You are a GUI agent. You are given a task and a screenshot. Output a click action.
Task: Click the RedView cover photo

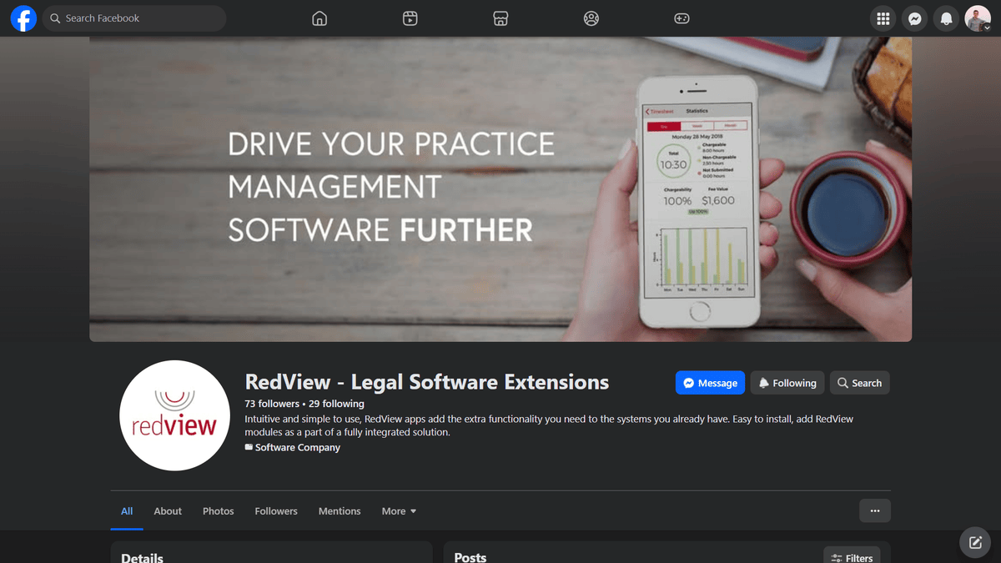500,189
